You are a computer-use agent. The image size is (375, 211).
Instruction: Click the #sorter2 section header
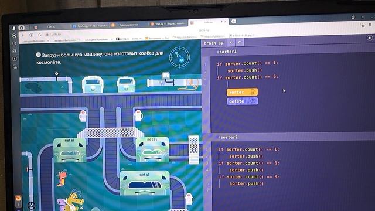coord(228,137)
